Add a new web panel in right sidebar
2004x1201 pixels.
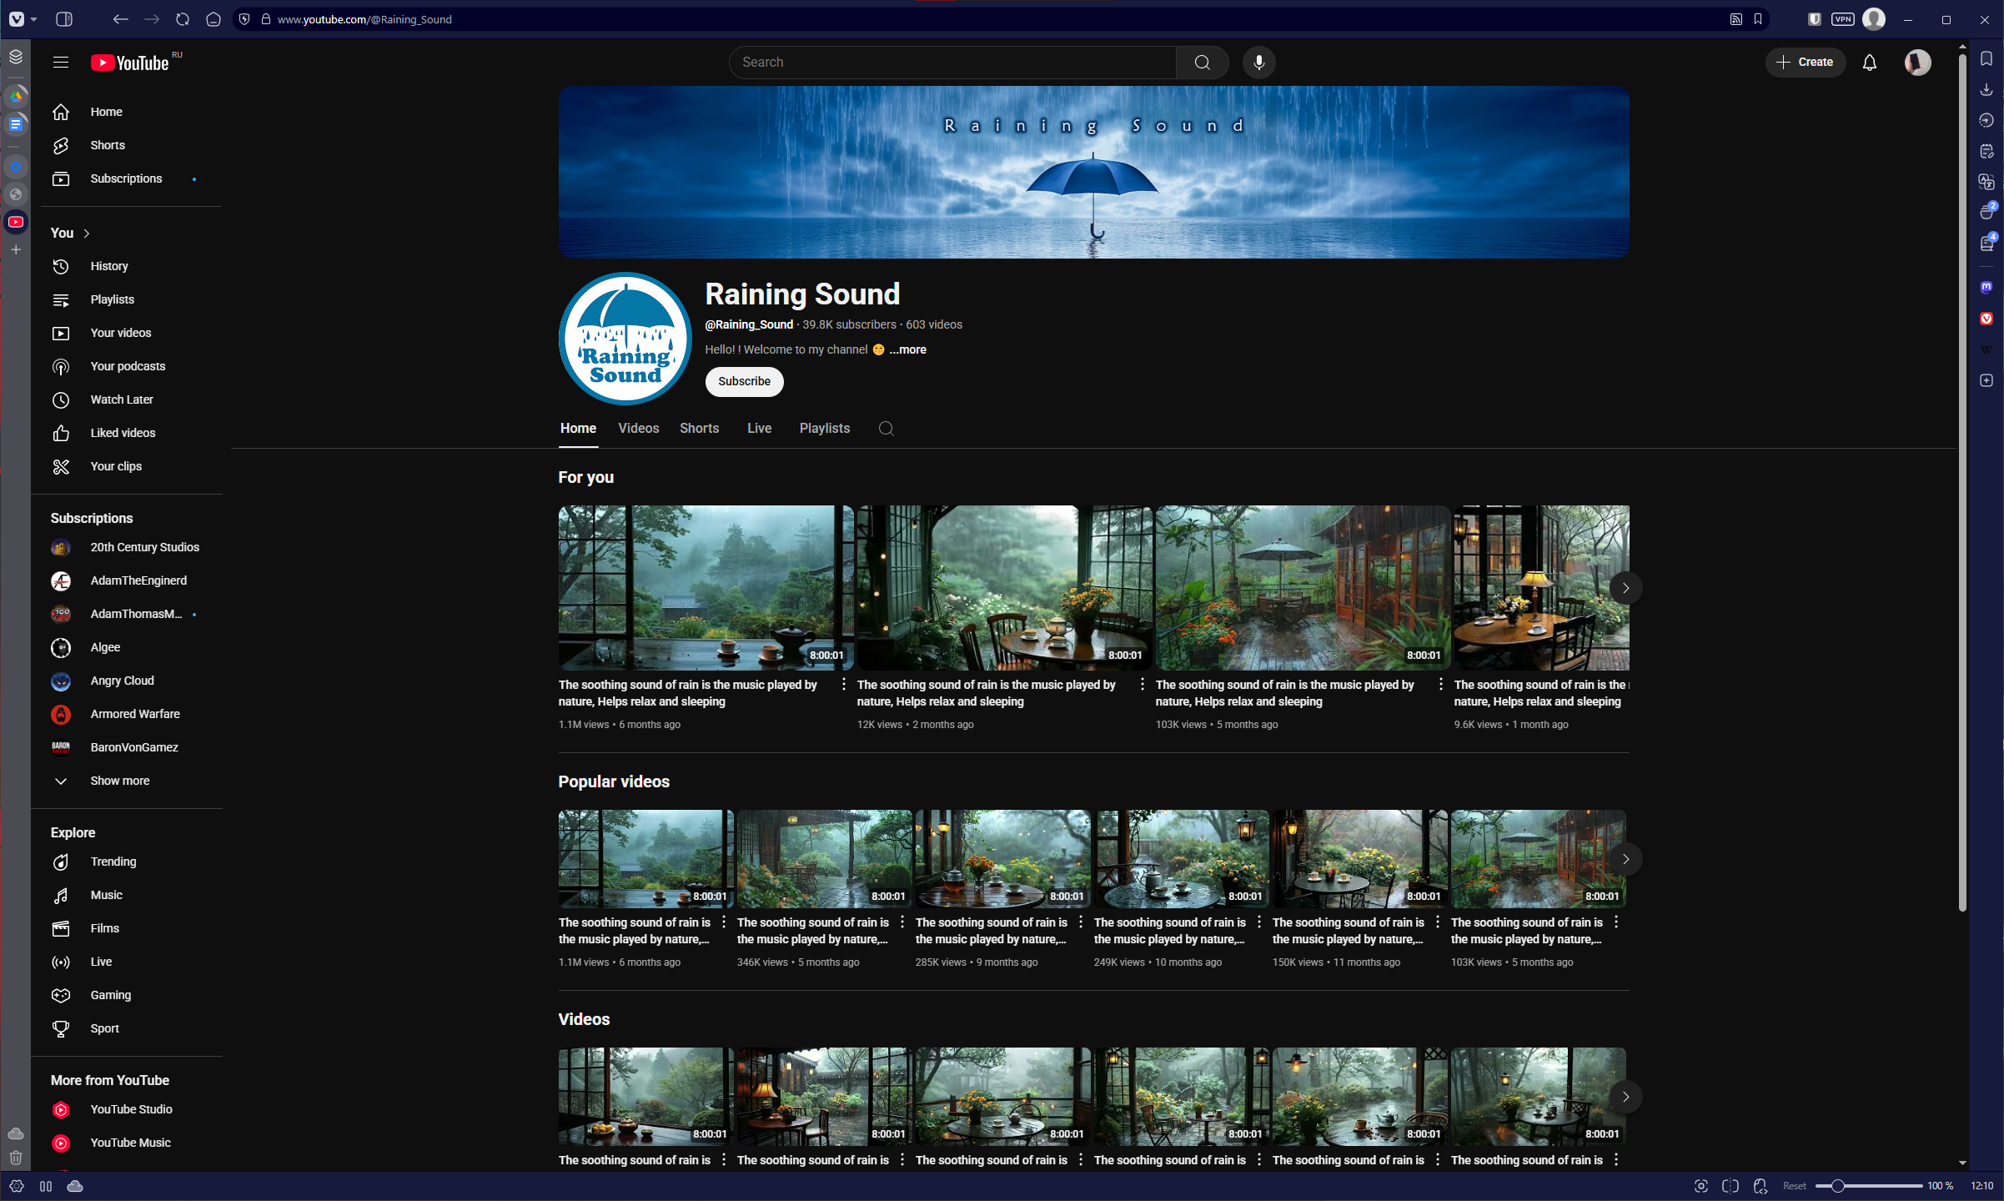[1986, 380]
